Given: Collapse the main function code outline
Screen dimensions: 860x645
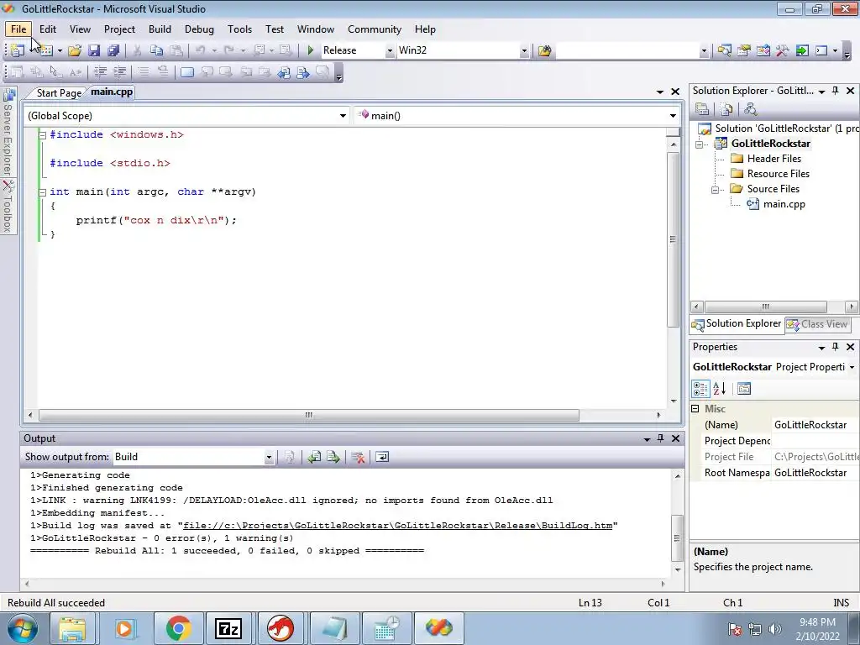Looking at the screenshot, I should click(x=42, y=192).
